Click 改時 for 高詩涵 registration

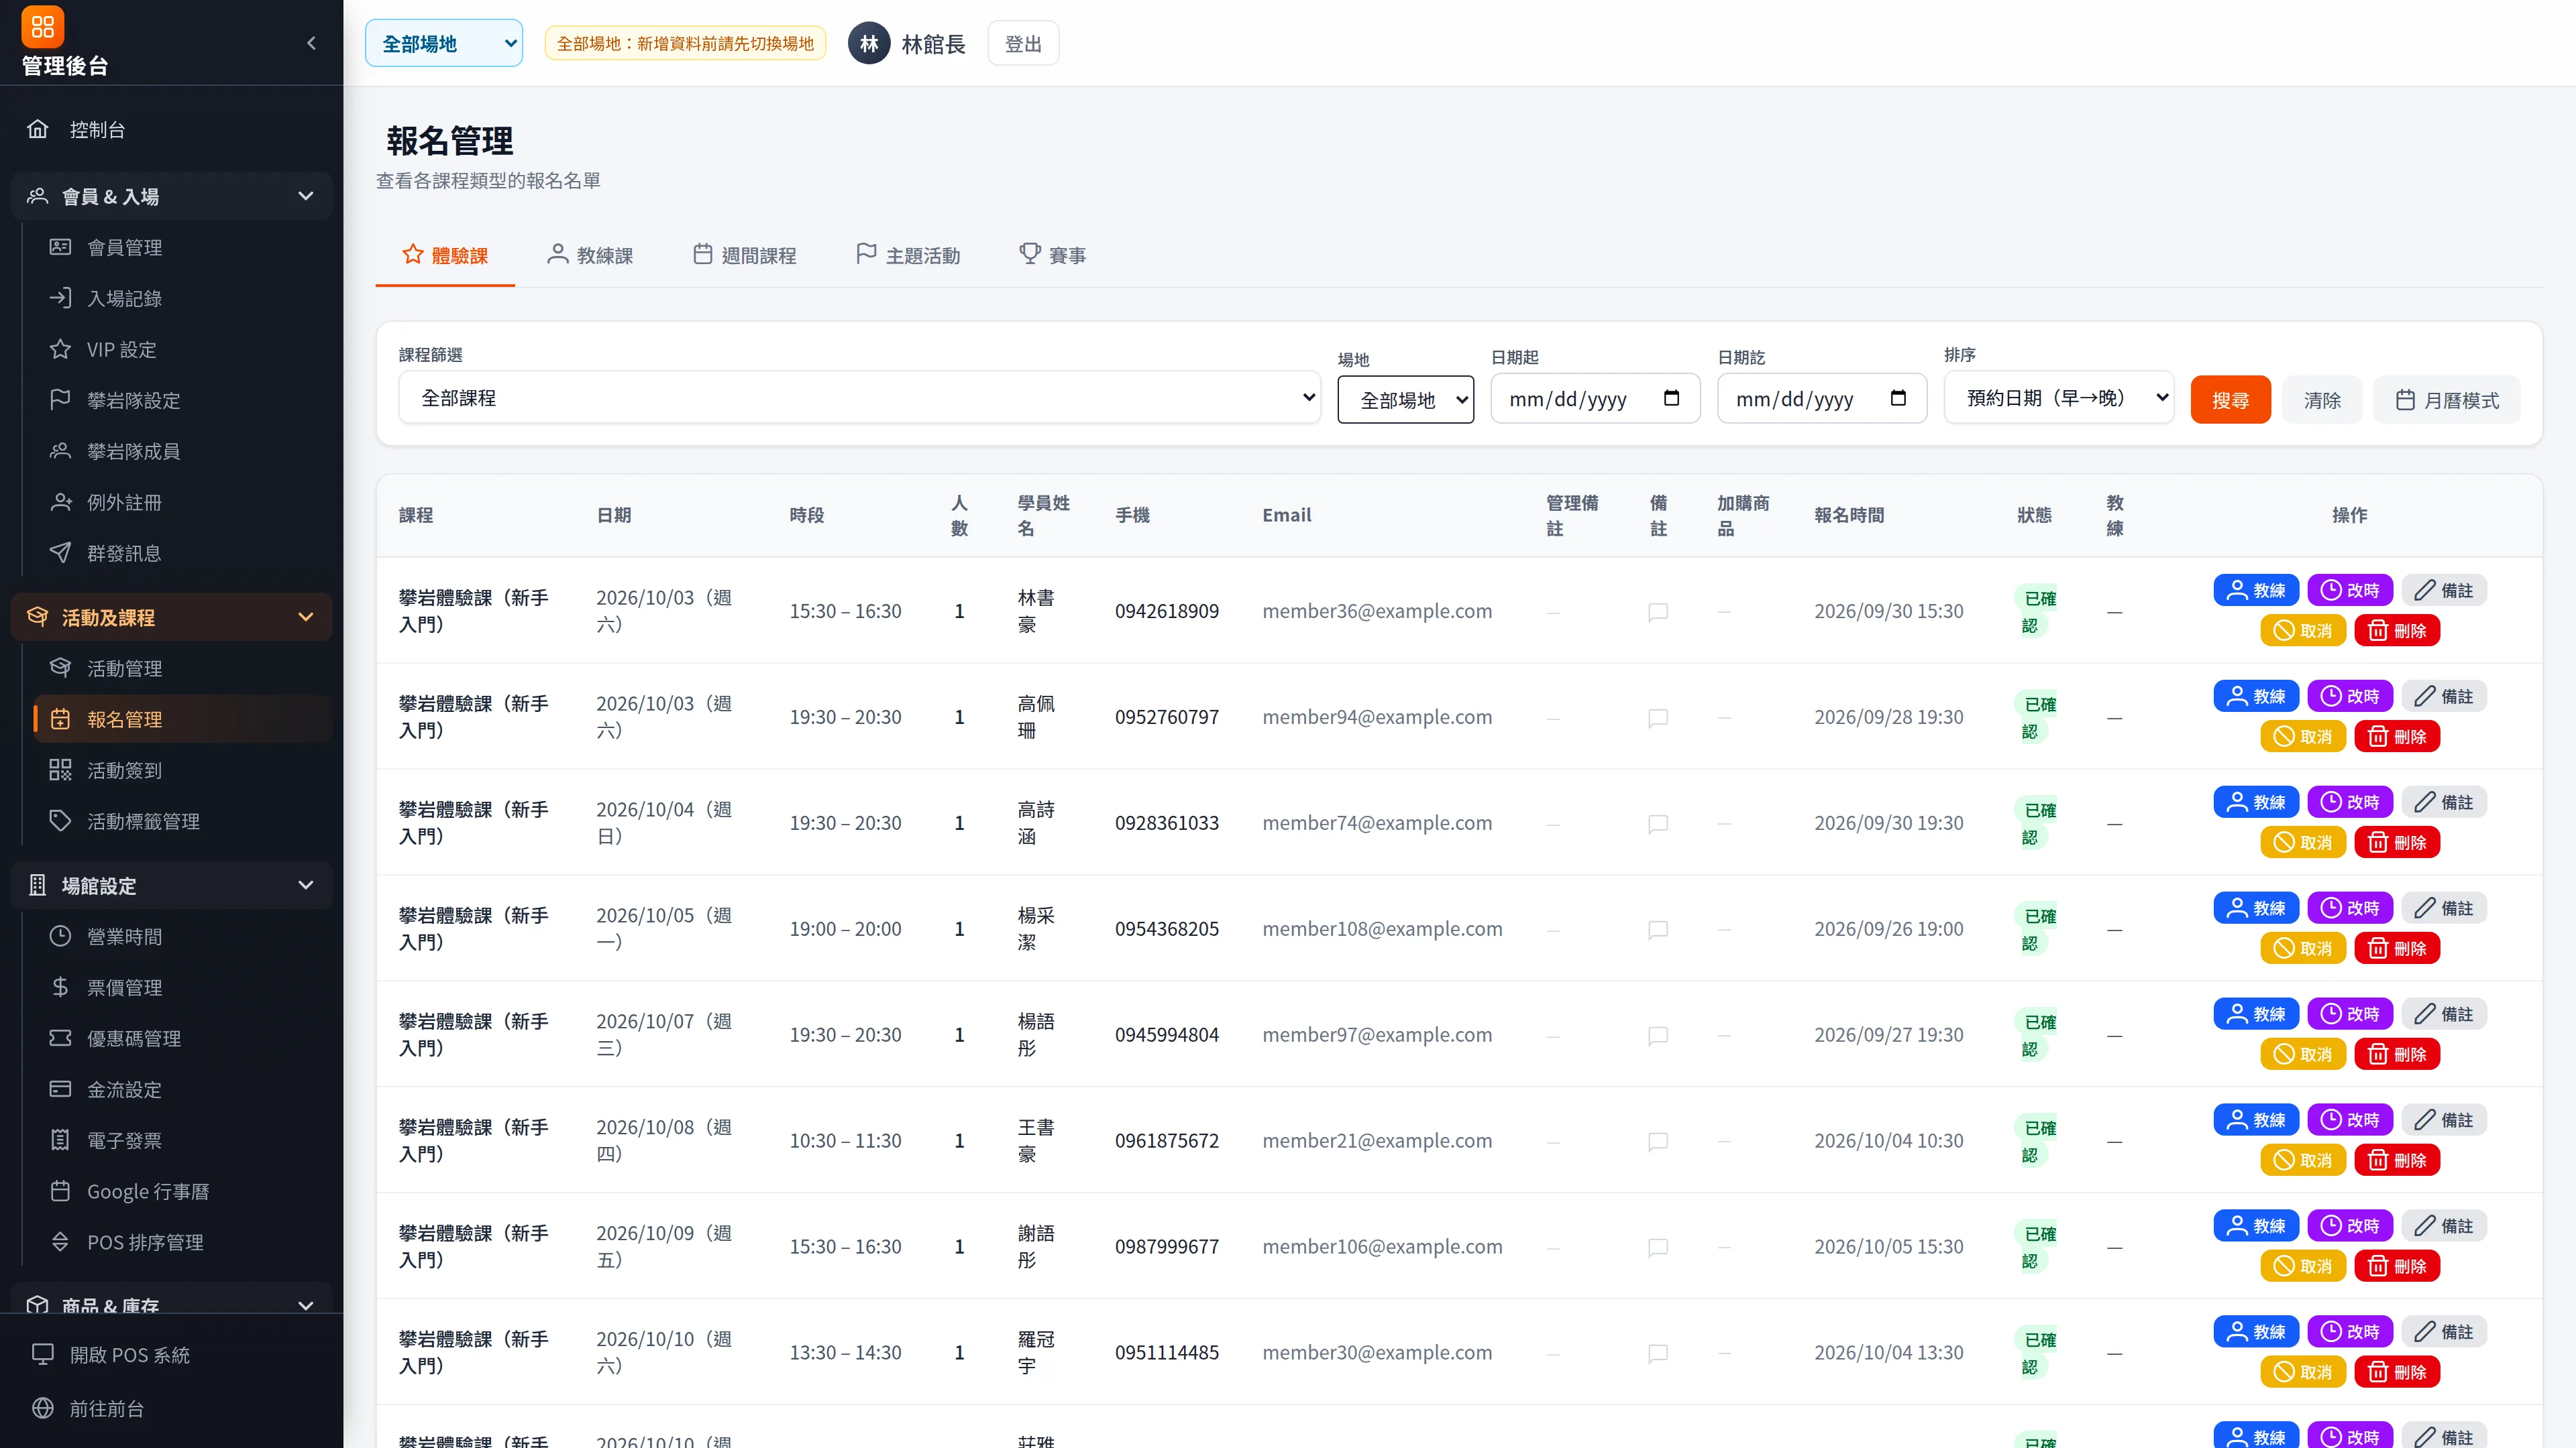click(2350, 802)
